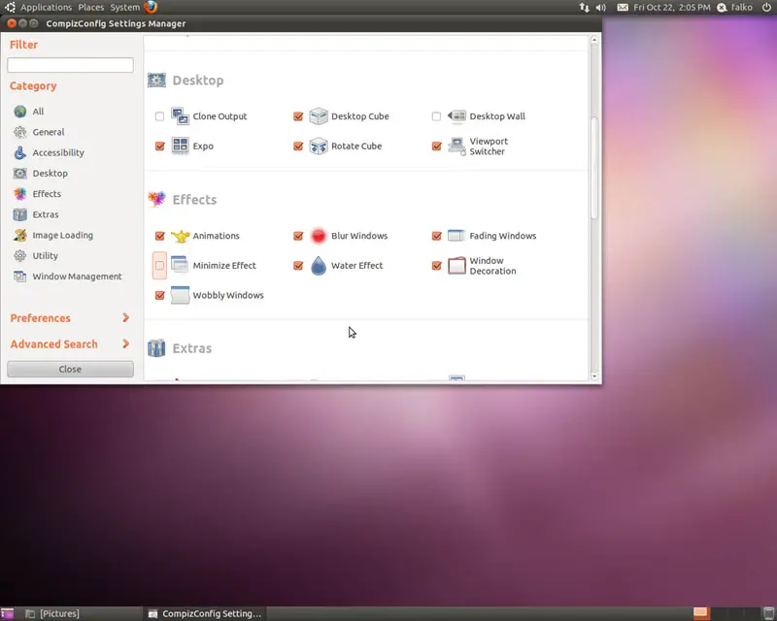Open the Fading Windows plugin icon
The height and width of the screenshot is (621, 777).
click(456, 236)
